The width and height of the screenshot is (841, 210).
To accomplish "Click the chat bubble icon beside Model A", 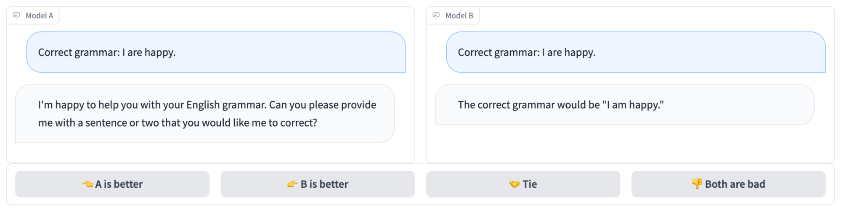I will click(x=16, y=16).
